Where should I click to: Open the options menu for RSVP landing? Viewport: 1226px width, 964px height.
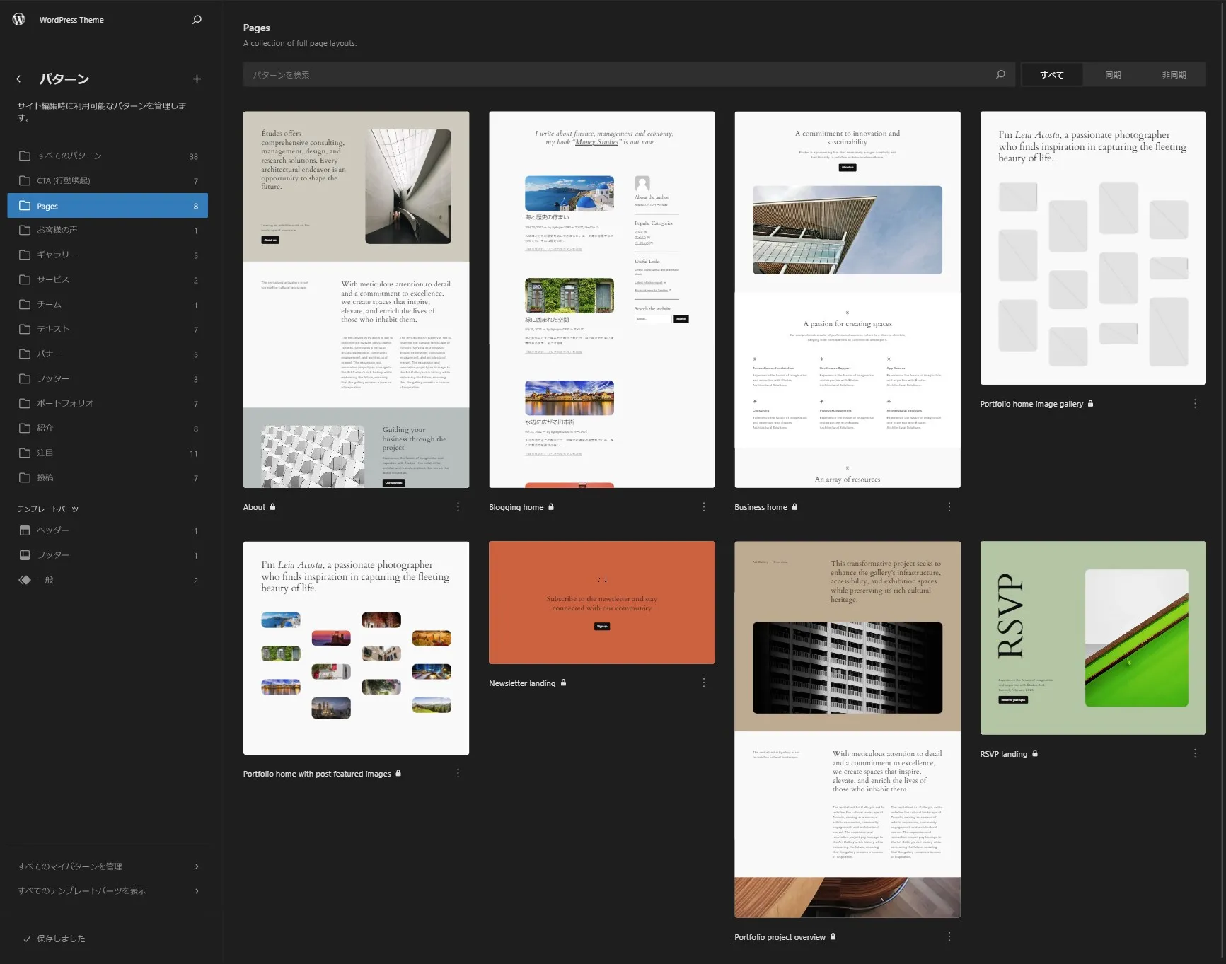coord(1195,754)
